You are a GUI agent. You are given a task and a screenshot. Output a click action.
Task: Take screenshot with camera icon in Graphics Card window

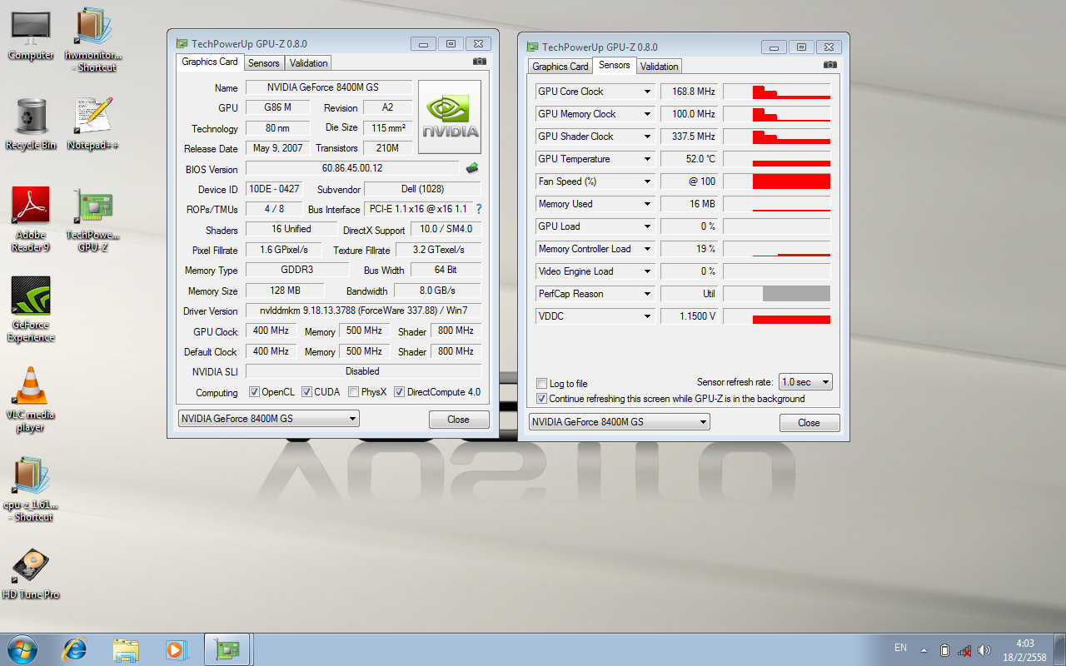tap(480, 62)
